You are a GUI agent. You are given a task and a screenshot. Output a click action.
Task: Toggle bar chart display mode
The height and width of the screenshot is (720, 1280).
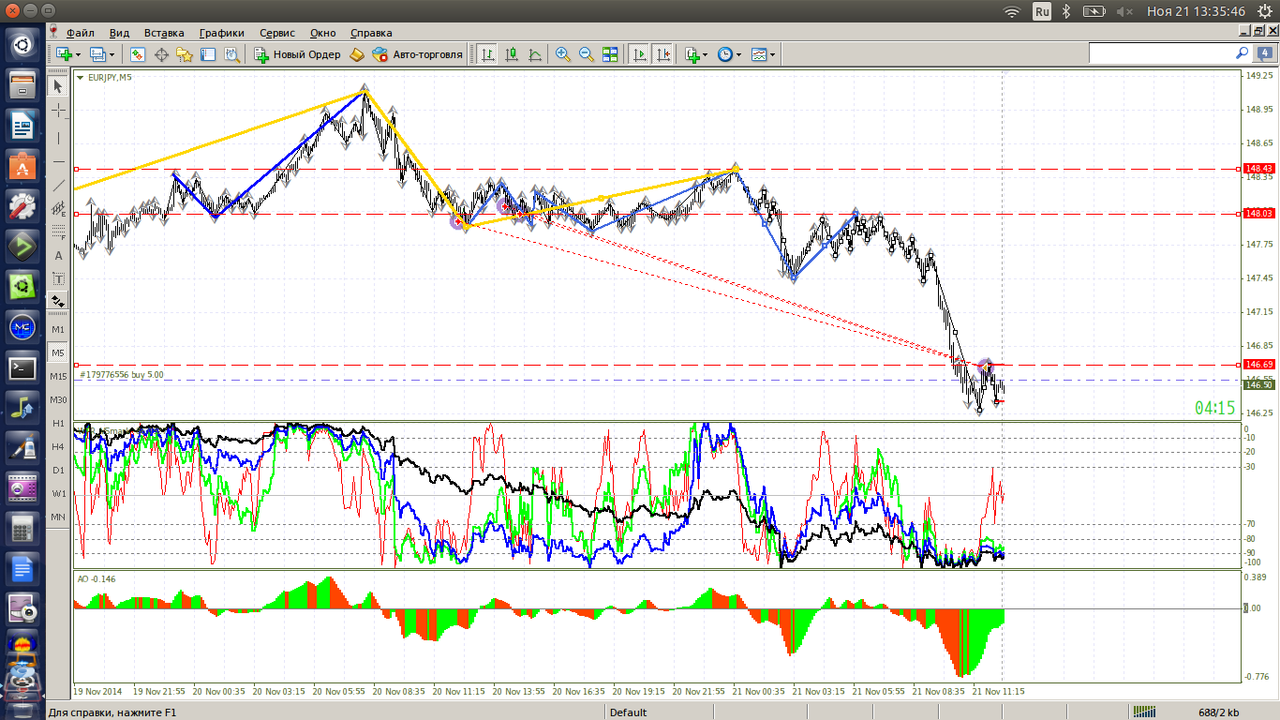[x=488, y=54]
